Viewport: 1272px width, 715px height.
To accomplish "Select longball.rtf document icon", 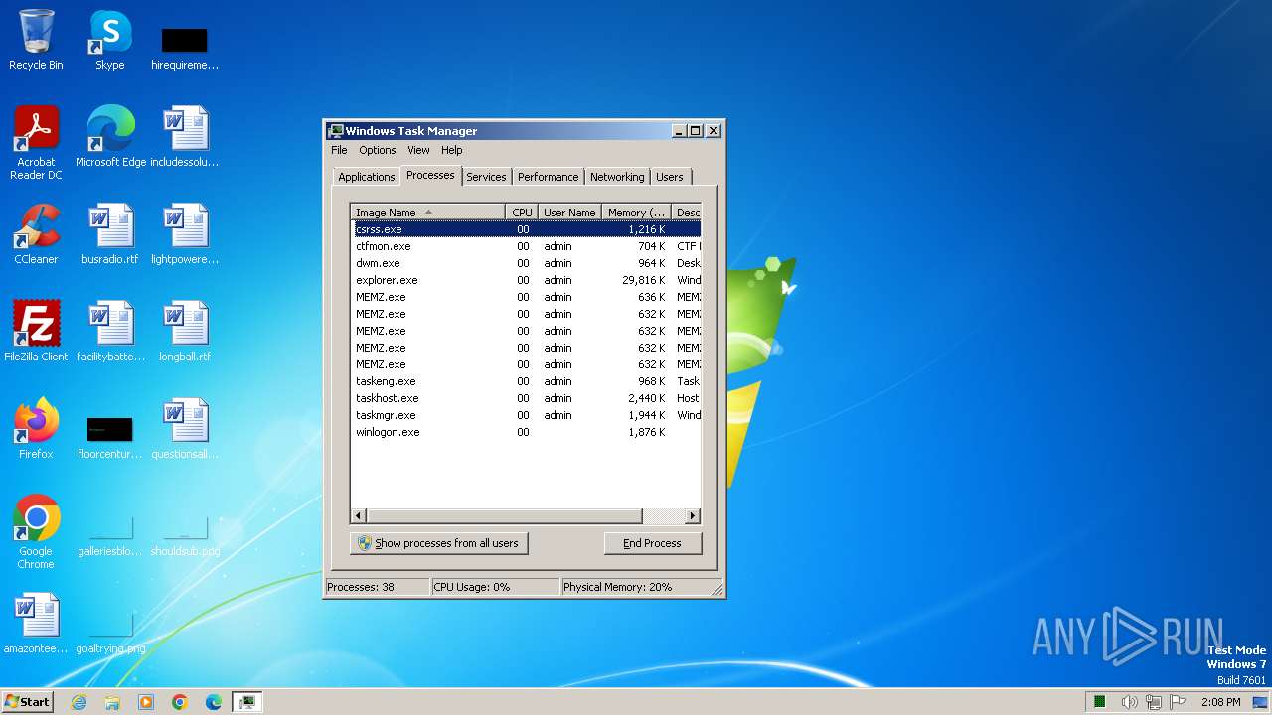I will 185,332.
